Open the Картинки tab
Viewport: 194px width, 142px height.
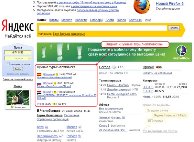[135, 20]
